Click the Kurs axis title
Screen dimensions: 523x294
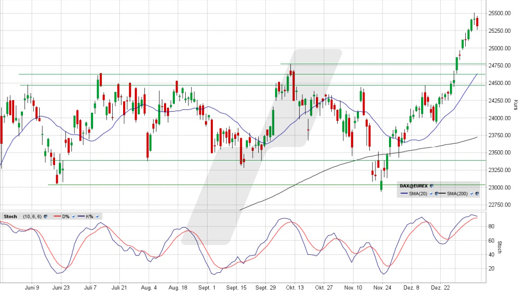[516, 105]
